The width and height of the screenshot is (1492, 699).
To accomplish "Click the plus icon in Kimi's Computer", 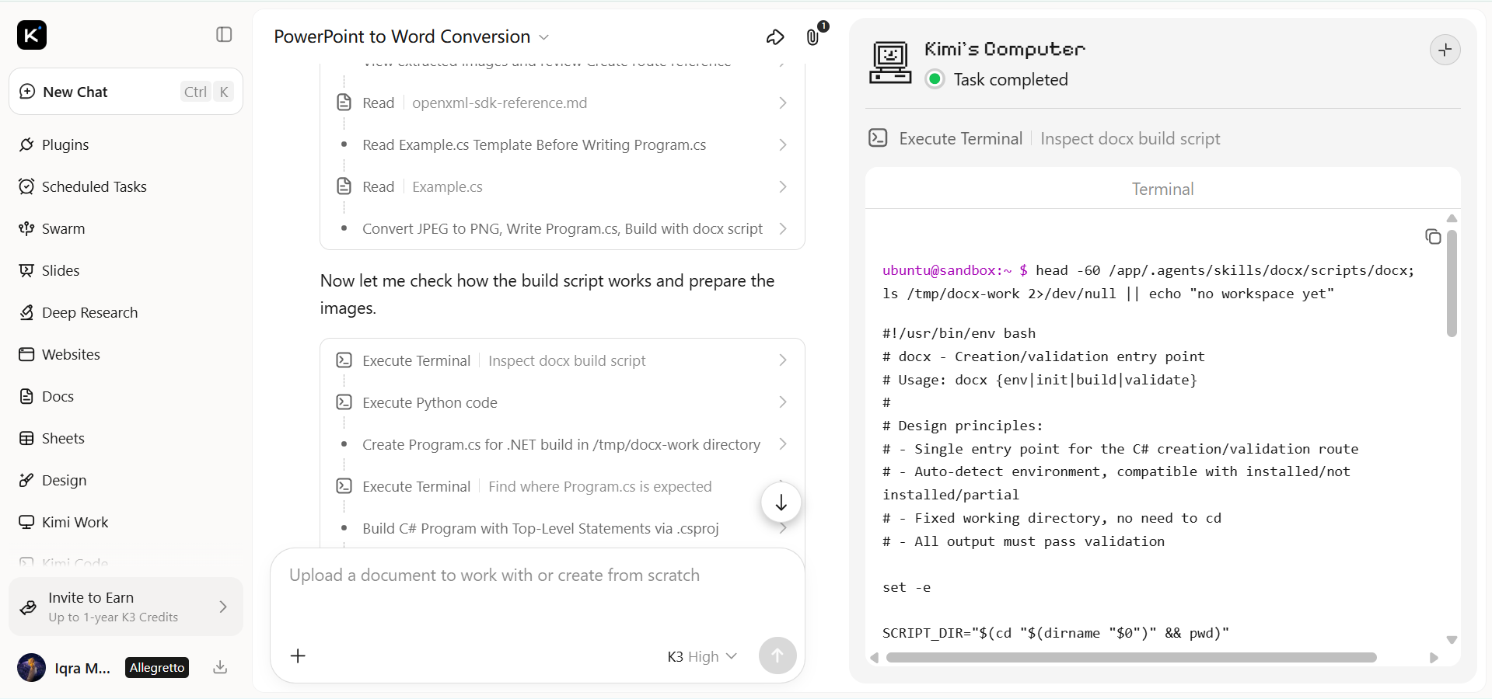I will pyautogui.click(x=1445, y=50).
